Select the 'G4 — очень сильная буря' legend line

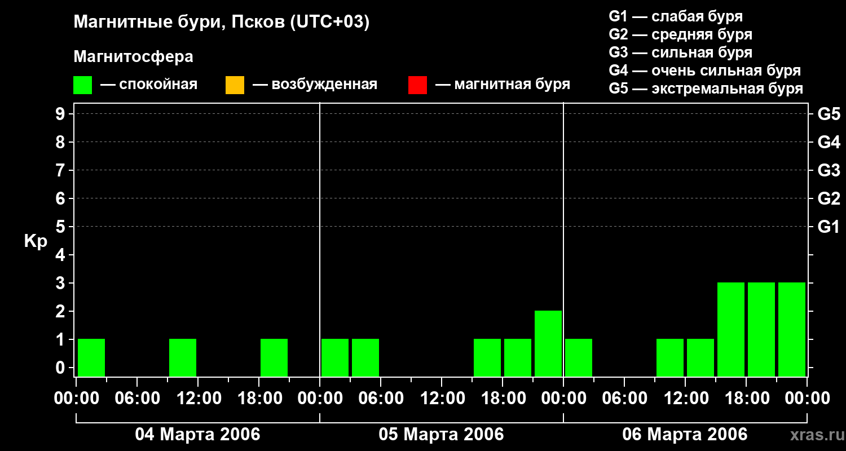[705, 70]
